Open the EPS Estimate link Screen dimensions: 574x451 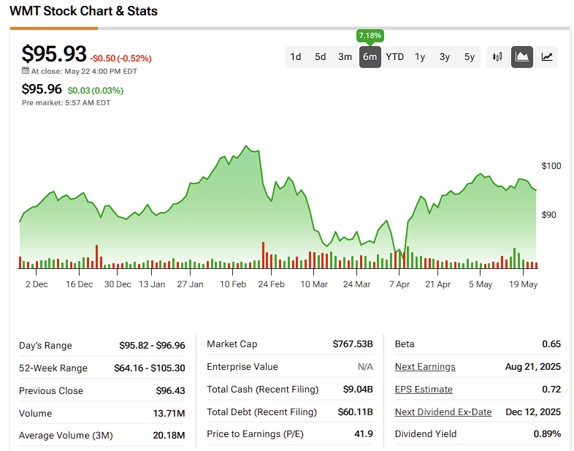[424, 389]
